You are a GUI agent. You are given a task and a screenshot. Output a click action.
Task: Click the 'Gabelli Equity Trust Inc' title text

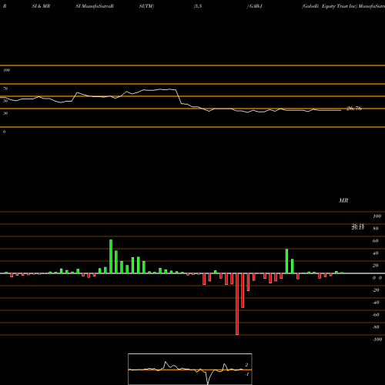coord(330,6)
